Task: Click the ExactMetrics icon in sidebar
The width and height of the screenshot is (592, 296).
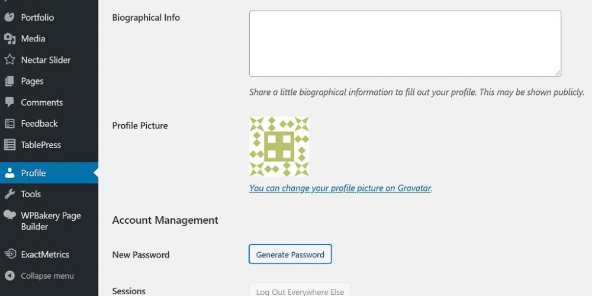Action: tap(9, 255)
